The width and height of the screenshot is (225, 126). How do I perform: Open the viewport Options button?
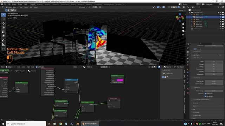point(181,10)
